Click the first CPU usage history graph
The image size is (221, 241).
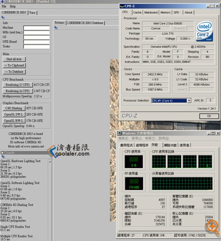tap(159, 161)
